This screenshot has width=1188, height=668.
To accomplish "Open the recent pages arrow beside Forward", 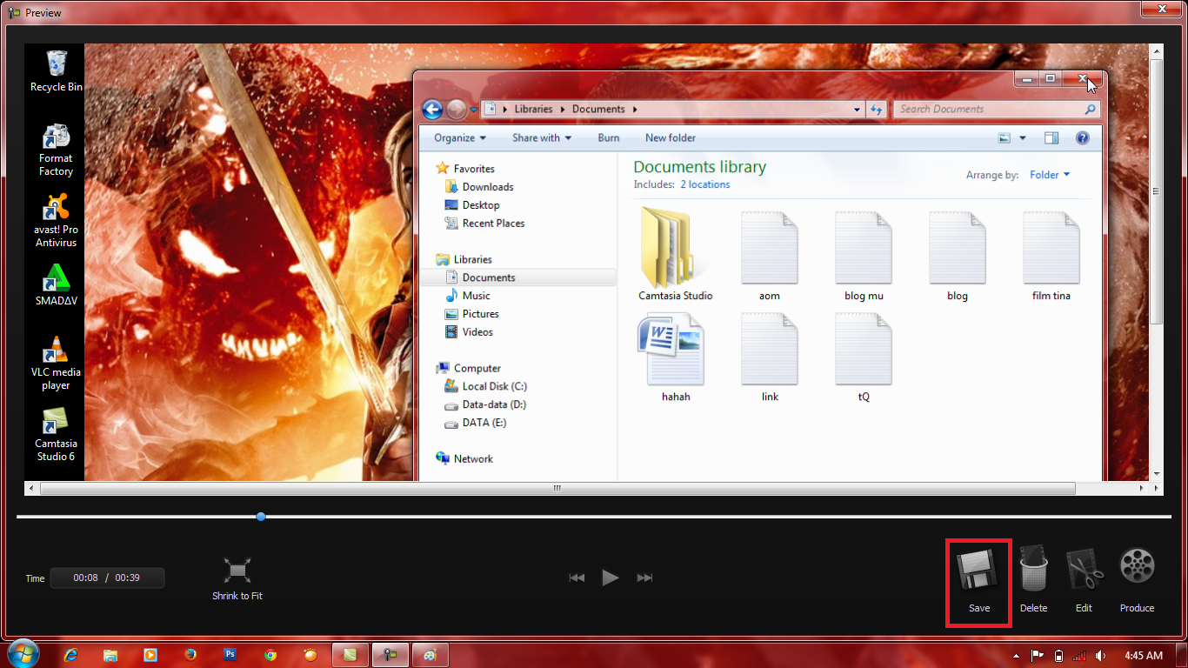I will coord(474,110).
